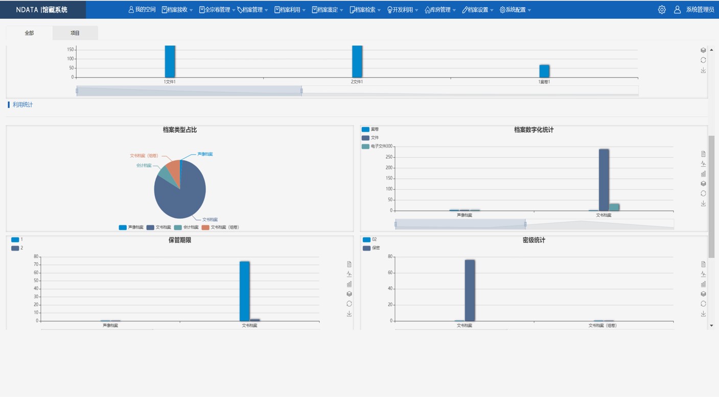Toggle series 2 in 保管期限 legend

click(x=17, y=248)
